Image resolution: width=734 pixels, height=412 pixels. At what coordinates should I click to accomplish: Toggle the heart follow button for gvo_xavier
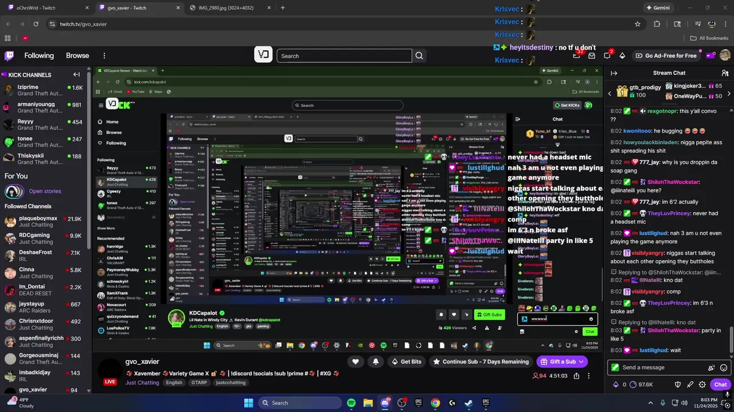(356, 362)
